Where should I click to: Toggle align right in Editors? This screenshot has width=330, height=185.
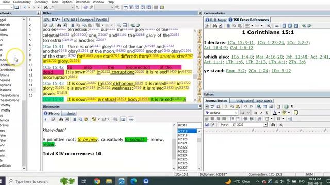point(219,119)
